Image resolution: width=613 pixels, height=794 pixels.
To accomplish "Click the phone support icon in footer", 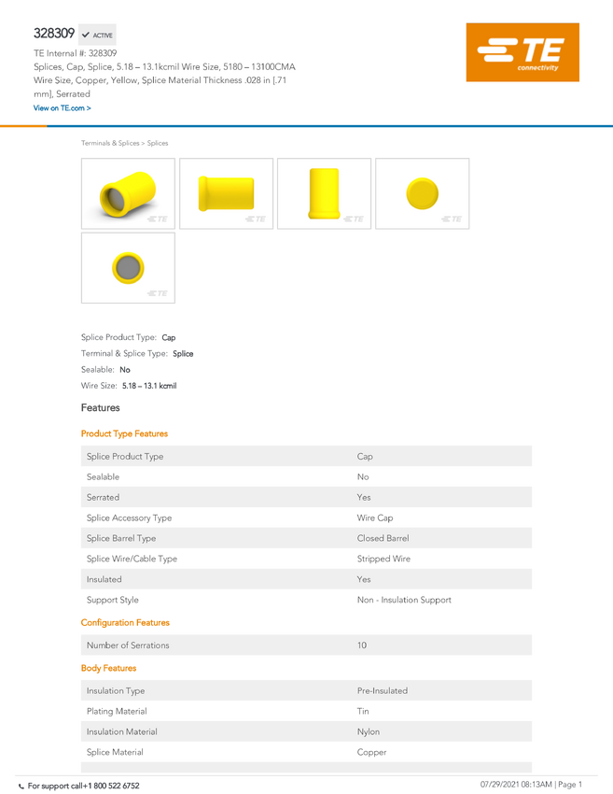I will coord(21,787).
